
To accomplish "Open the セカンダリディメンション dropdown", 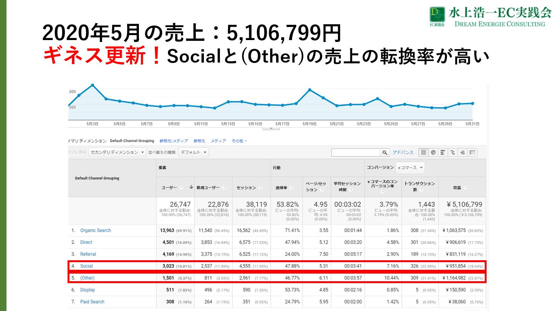I will [x=117, y=153].
